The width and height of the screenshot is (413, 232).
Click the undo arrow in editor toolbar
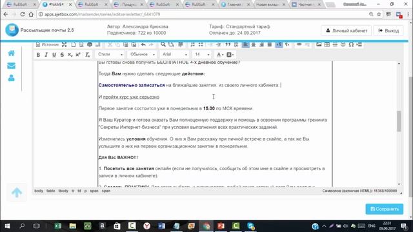point(143,44)
